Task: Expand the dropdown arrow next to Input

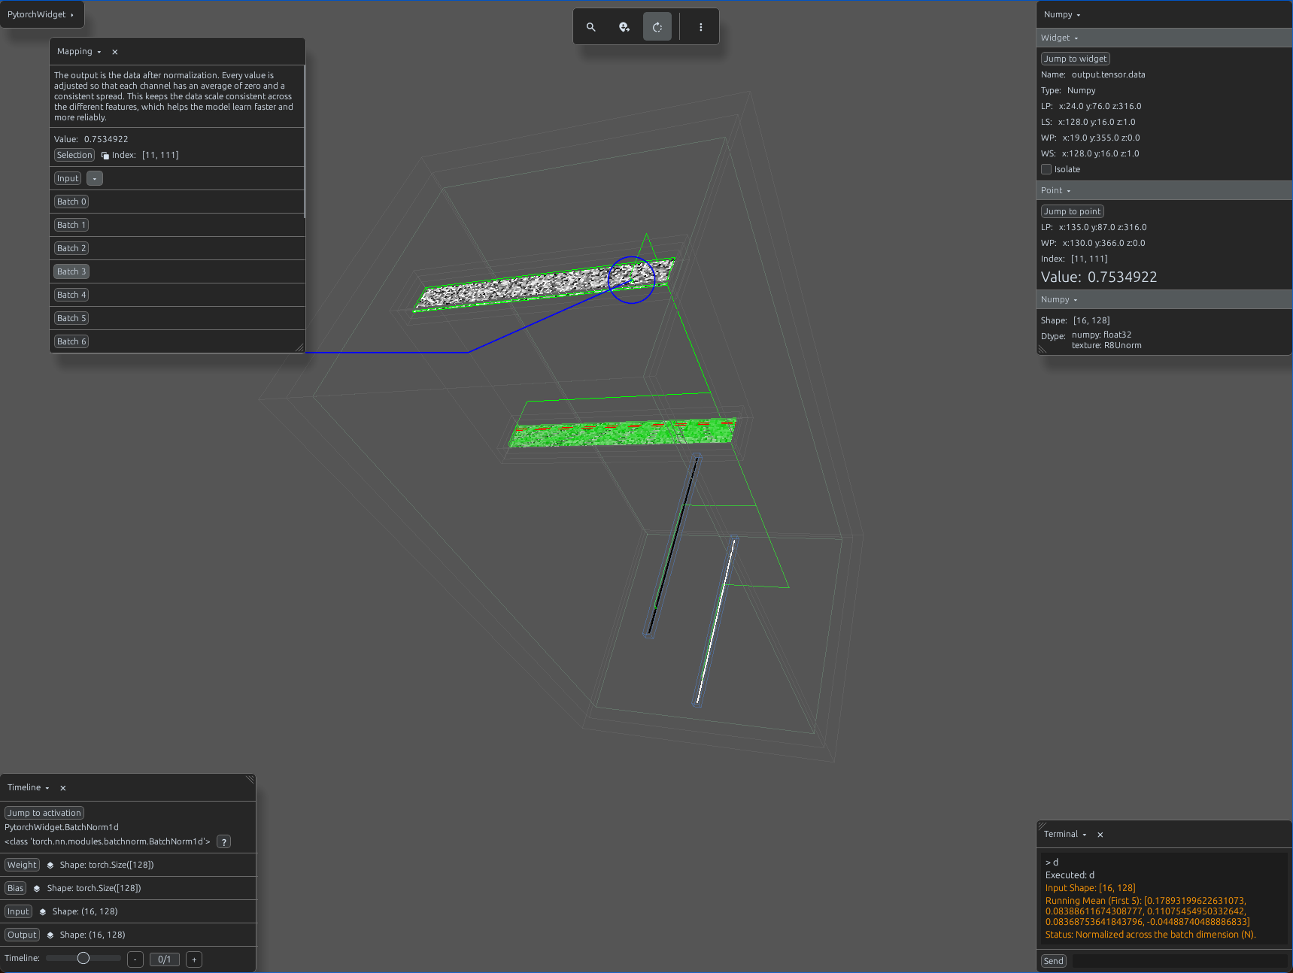Action: [95, 178]
